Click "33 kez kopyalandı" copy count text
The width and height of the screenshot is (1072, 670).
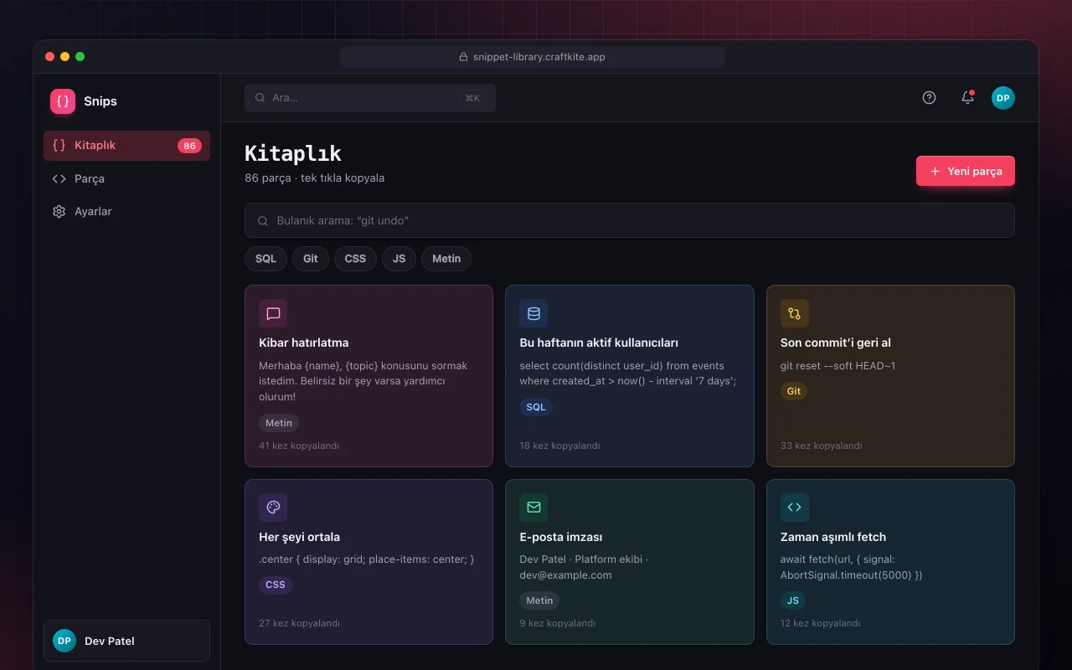coord(821,446)
